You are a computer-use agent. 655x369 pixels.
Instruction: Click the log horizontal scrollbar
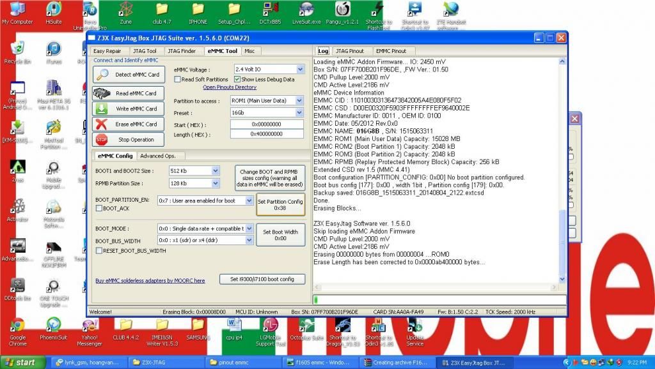[x=436, y=287]
